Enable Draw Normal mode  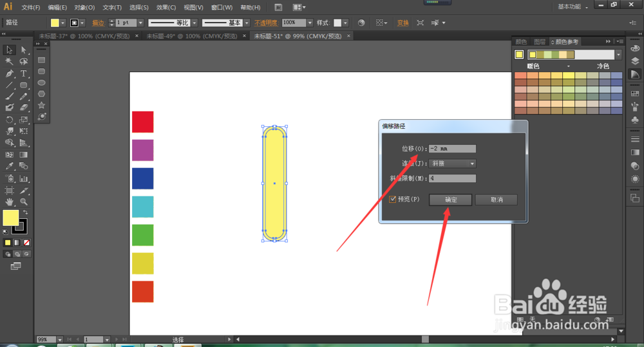pyautogui.click(x=8, y=254)
